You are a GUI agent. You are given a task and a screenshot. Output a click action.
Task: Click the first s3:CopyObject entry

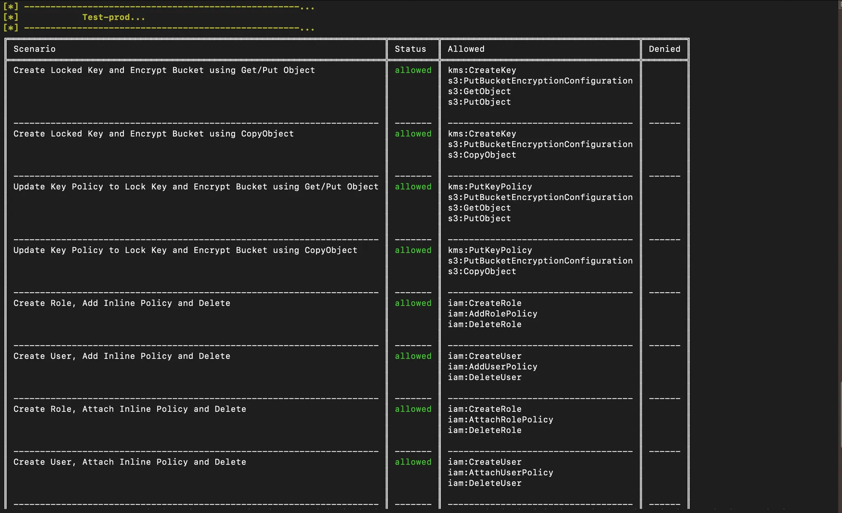pyautogui.click(x=482, y=155)
